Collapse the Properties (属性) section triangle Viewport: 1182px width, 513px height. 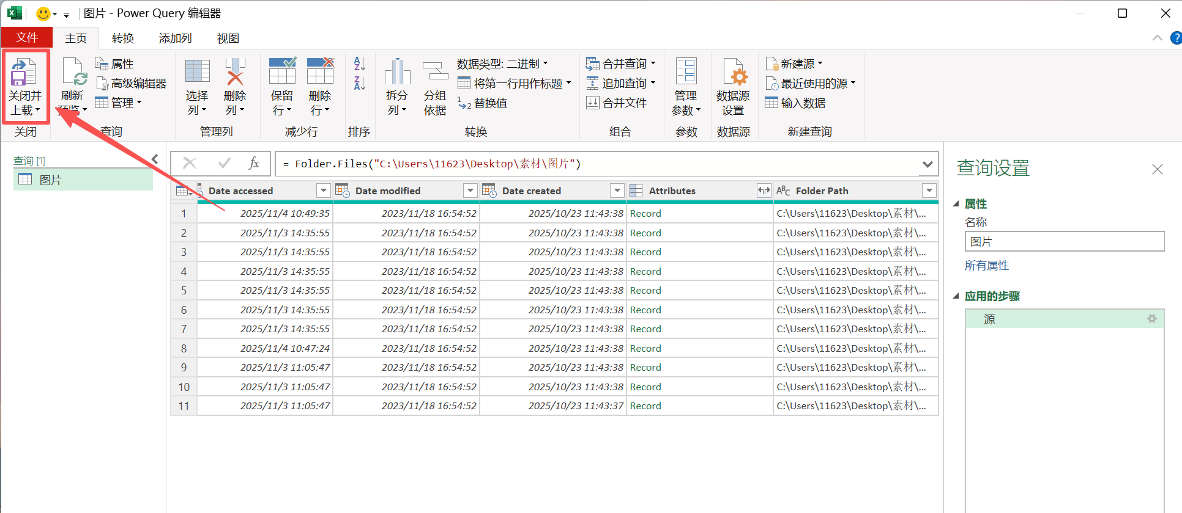[x=956, y=204]
